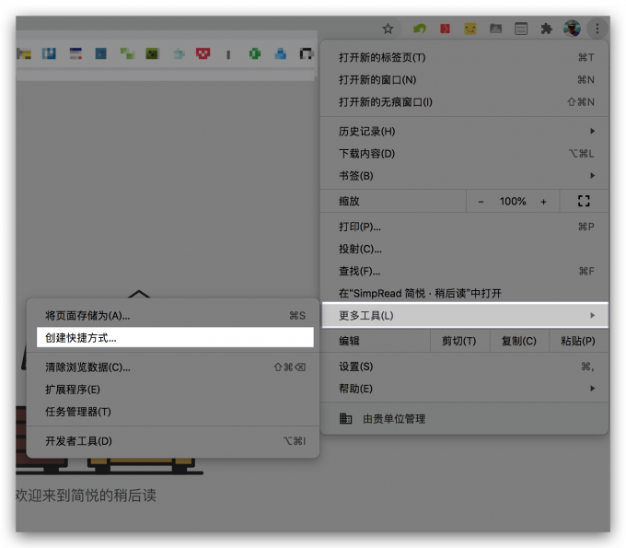This screenshot has height=548, width=626.
Task: Click the 复制(C) button
Action: pos(518,341)
